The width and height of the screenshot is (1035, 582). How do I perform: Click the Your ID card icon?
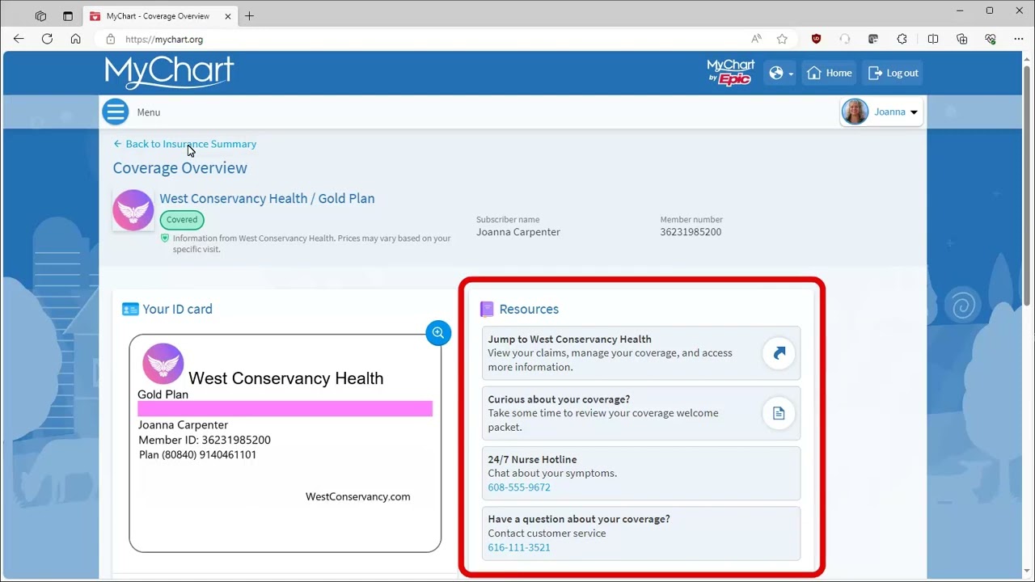click(130, 309)
